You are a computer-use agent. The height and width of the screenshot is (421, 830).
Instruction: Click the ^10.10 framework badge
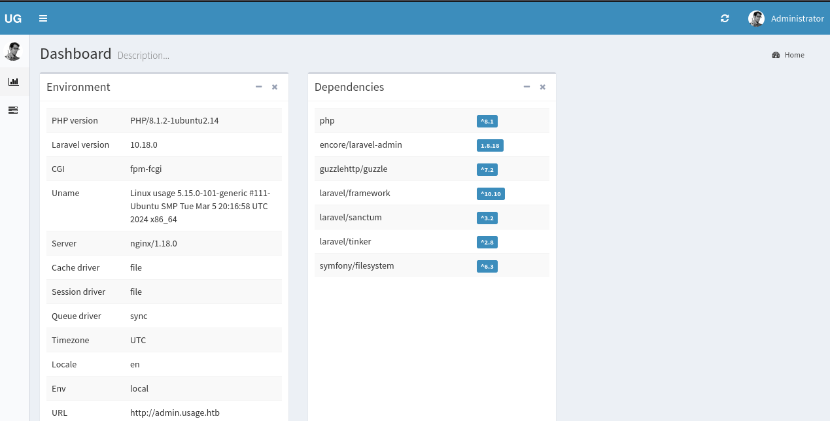491,194
